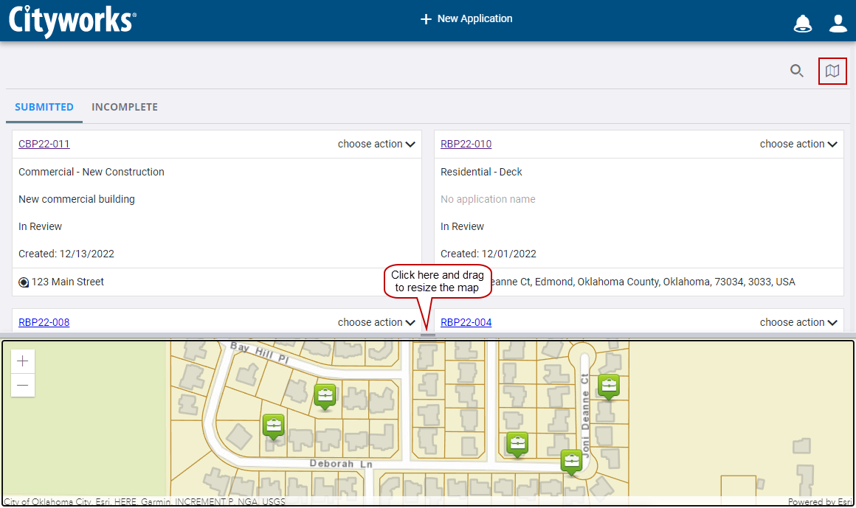Switch to the Submitted tab

[44, 107]
